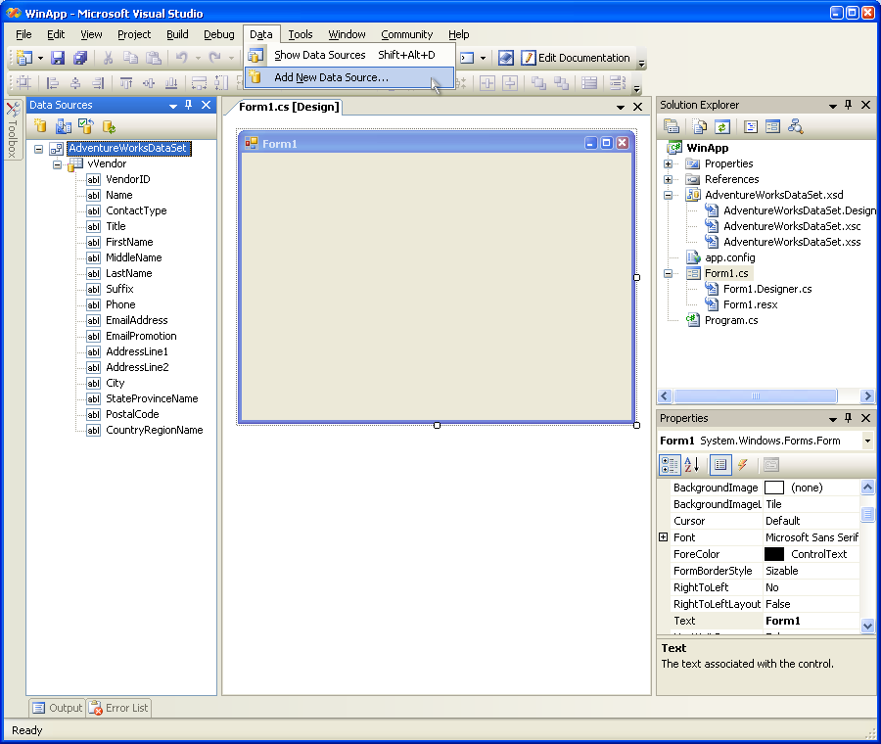Image resolution: width=881 pixels, height=744 pixels.
Task: Expand the References node in Solution Explorer
Action: coord(668,179)
